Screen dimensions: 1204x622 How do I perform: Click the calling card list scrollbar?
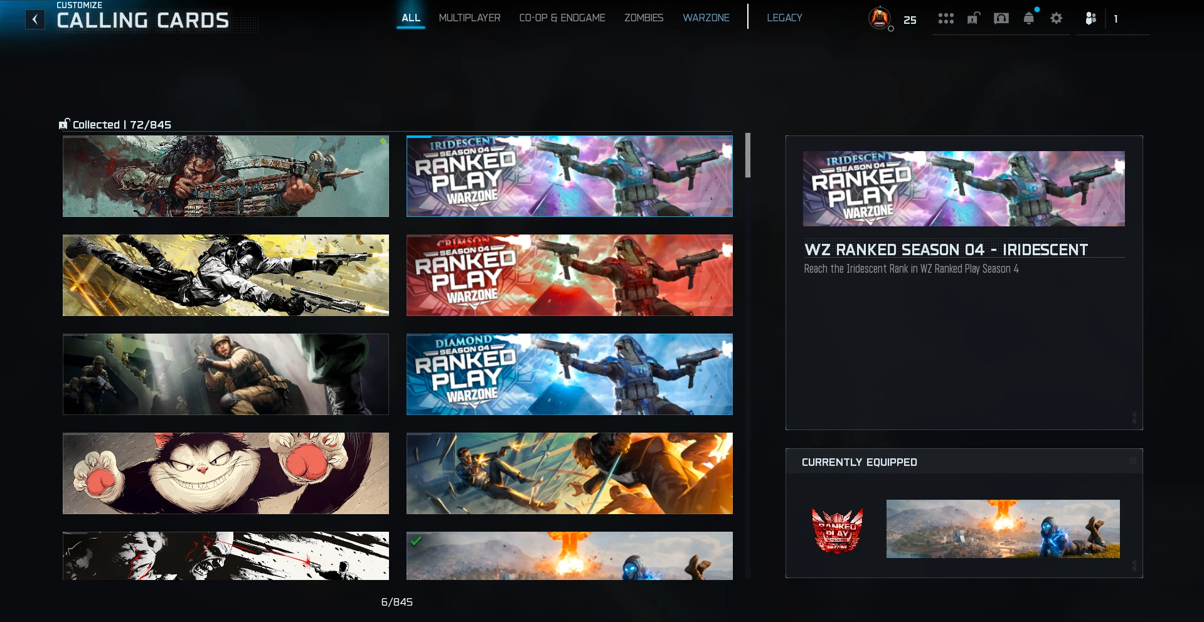point(748,155)
